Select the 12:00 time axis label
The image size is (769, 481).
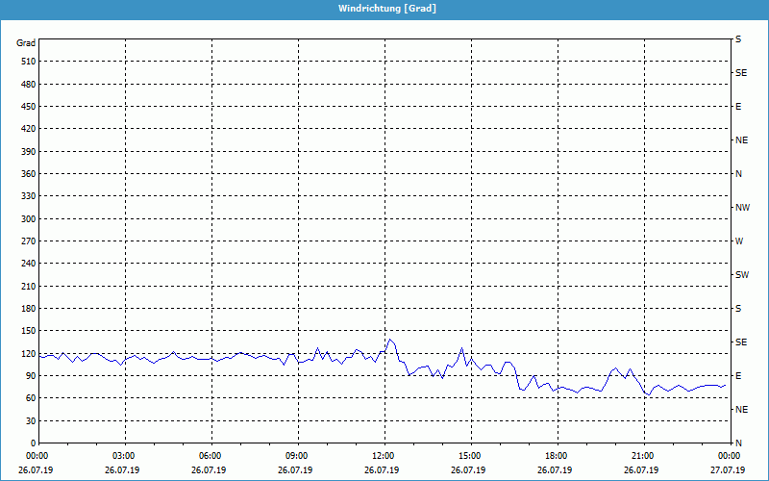(x=384, y=456)
